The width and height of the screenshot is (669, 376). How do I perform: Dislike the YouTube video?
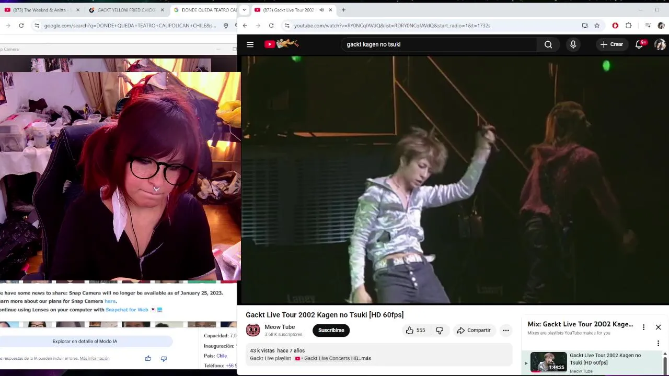tap(440, 330)
